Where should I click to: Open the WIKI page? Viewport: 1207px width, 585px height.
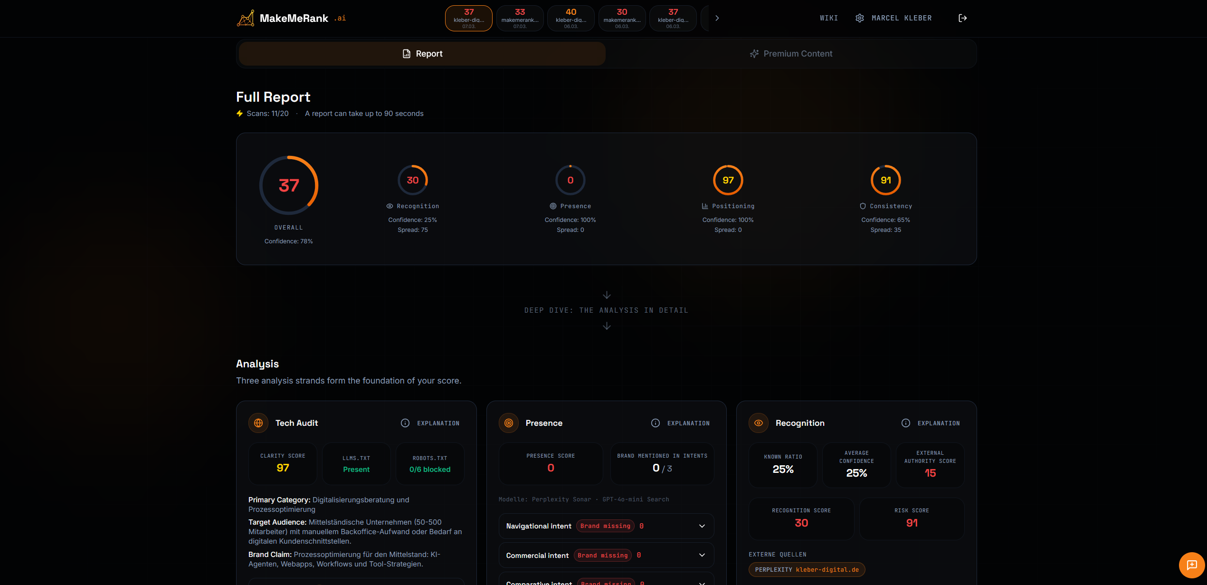tap(829, 18)
